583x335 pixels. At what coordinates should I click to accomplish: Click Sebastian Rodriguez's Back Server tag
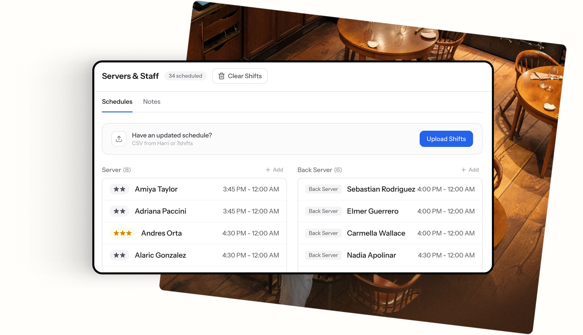[323, 189]
